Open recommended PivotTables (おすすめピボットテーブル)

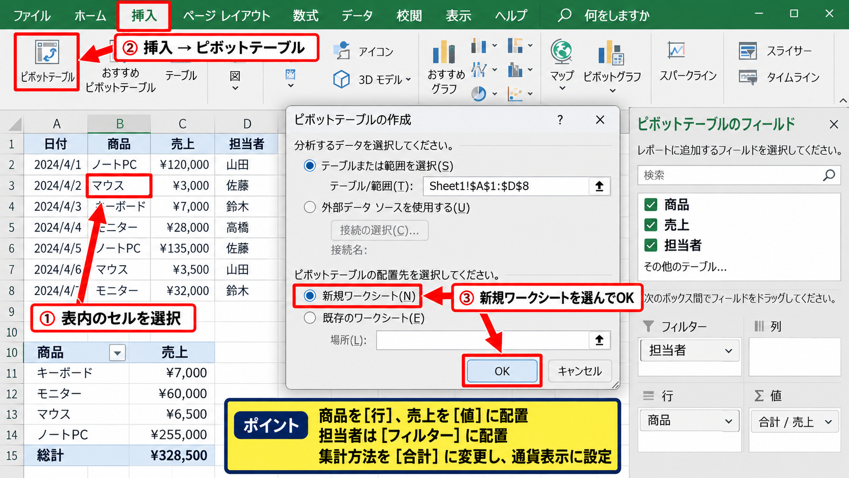pyautogui.click(x=120, y=80)
